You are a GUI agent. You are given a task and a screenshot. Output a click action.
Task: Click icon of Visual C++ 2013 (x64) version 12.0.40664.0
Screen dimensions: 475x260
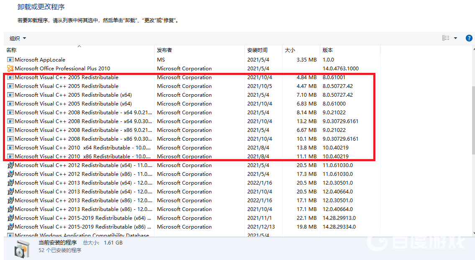(10, 191)
